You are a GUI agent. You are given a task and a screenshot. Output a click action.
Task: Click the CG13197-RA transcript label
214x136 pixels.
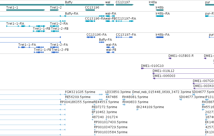[126, 18]
